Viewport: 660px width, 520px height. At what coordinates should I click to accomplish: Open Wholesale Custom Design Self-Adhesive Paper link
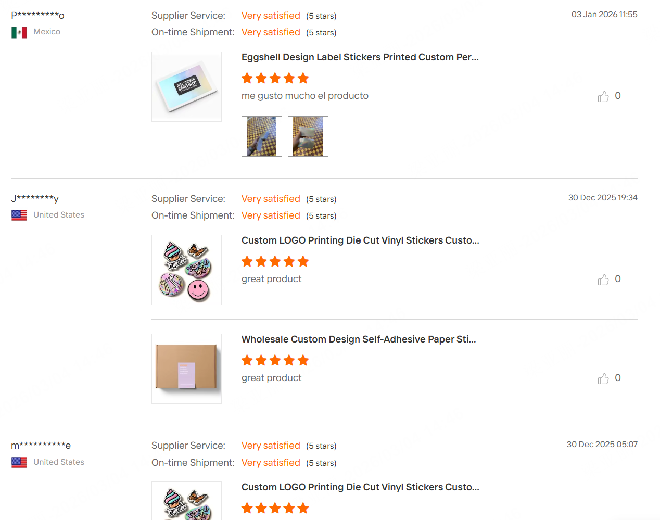point(359,339)
